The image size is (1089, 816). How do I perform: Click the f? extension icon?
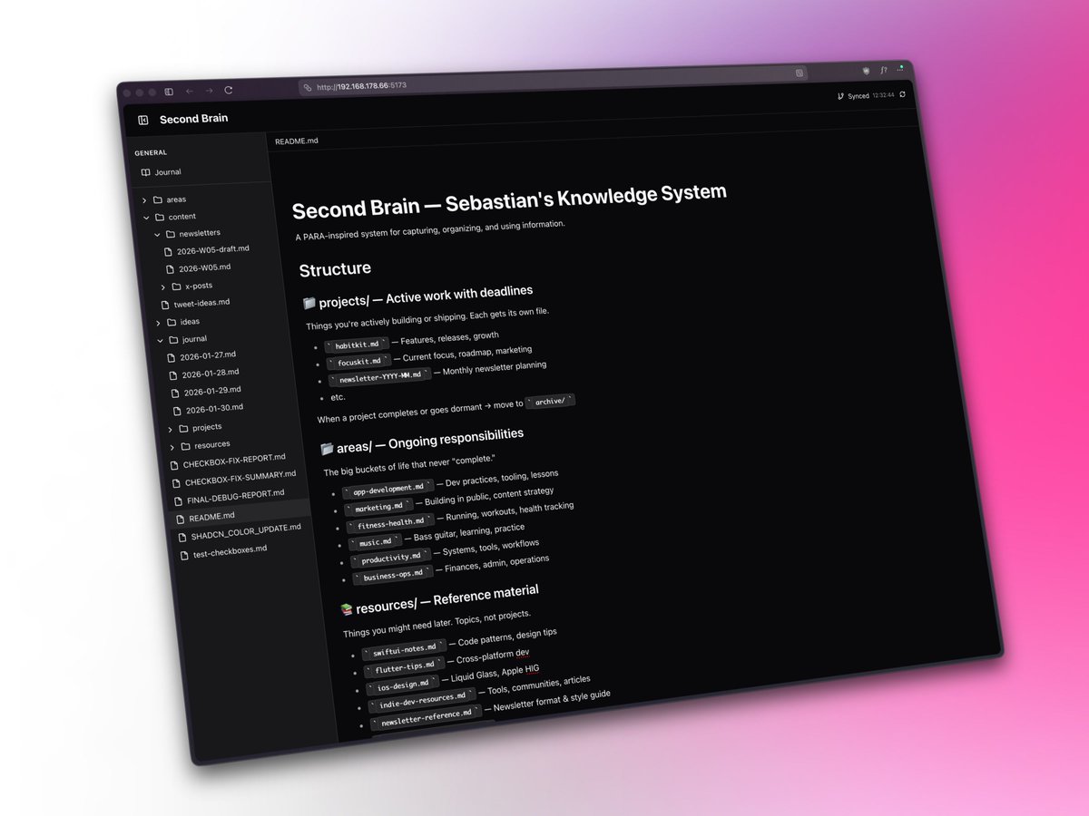tap(883, 70)
